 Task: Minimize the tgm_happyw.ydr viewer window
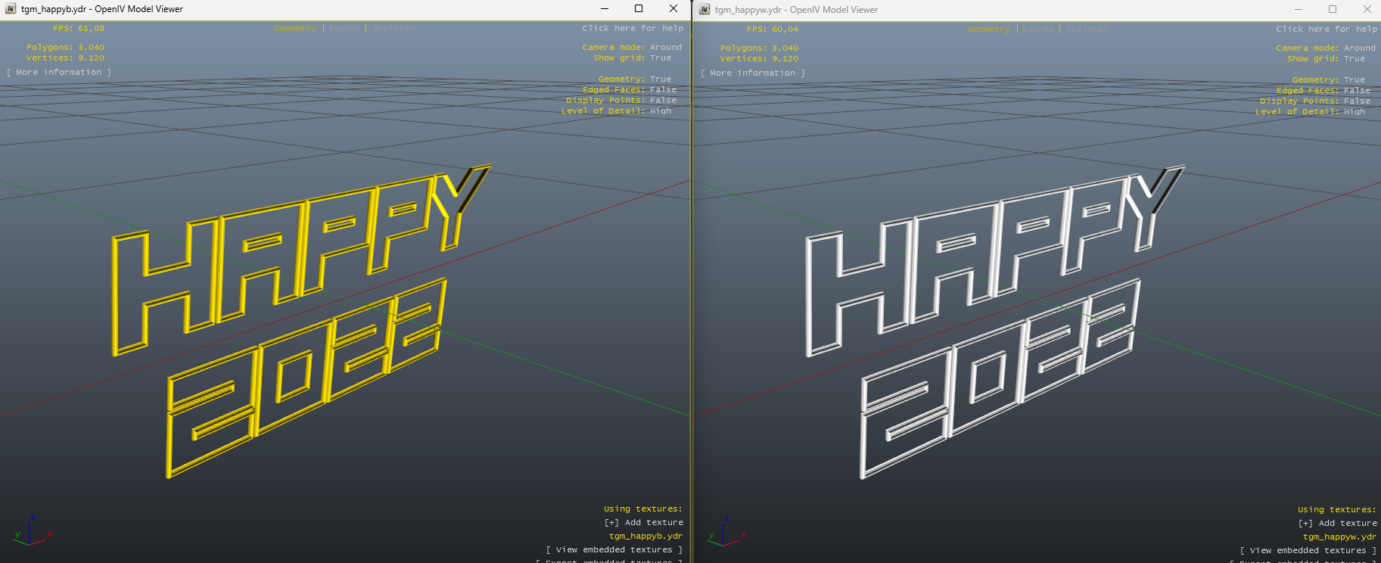[1299, 10]
